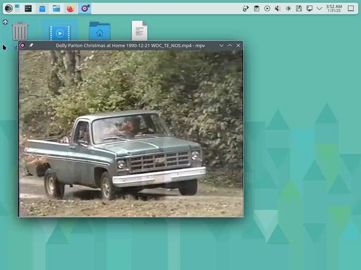This screenshot has width=361, height=270.
Task: Select the Trash desktop icon
Action: pyautogui.click(x=20, y=31)
